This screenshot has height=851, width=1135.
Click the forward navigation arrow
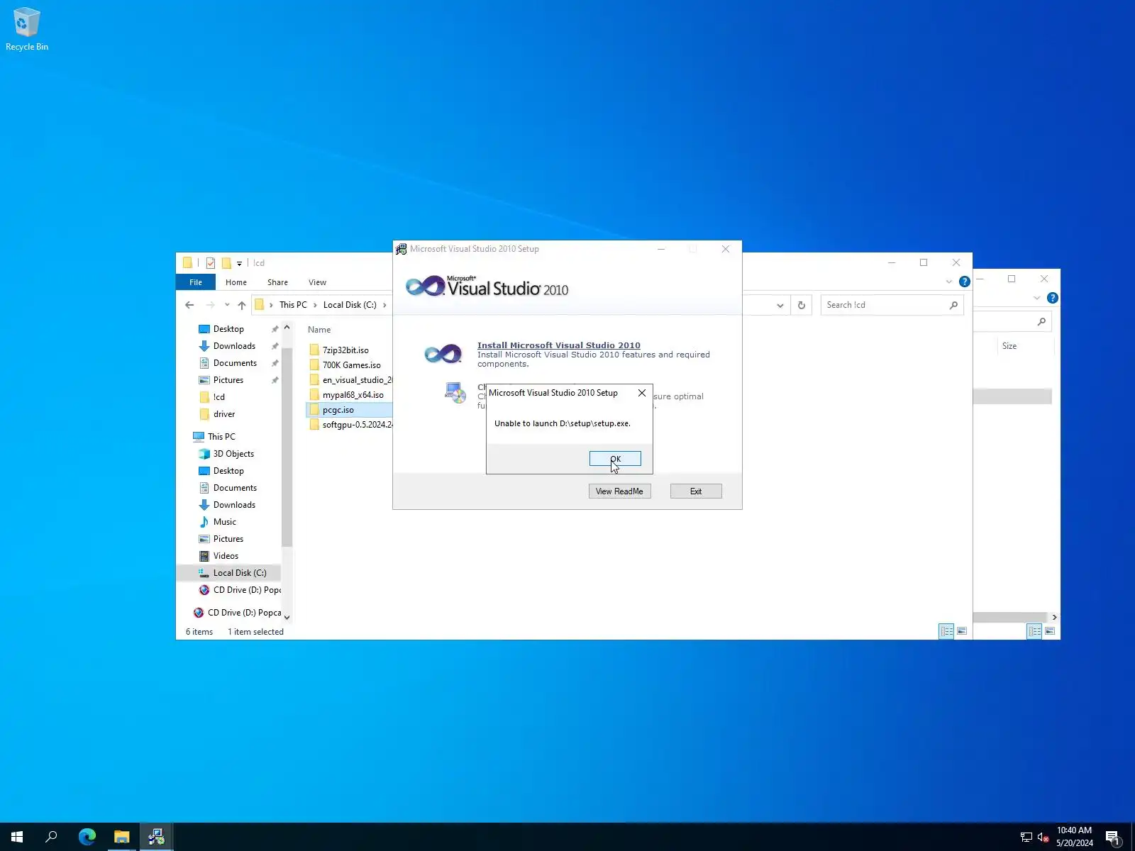(x=210, y=305)
